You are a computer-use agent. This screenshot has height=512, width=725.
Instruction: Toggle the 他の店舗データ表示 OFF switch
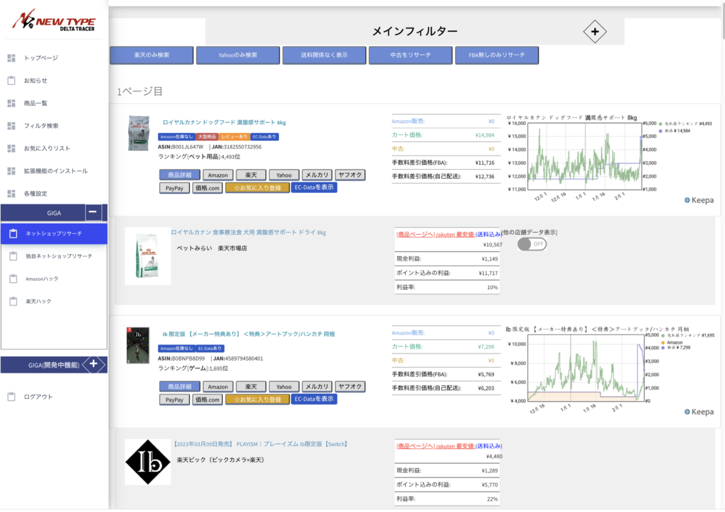tap(532, 244)
